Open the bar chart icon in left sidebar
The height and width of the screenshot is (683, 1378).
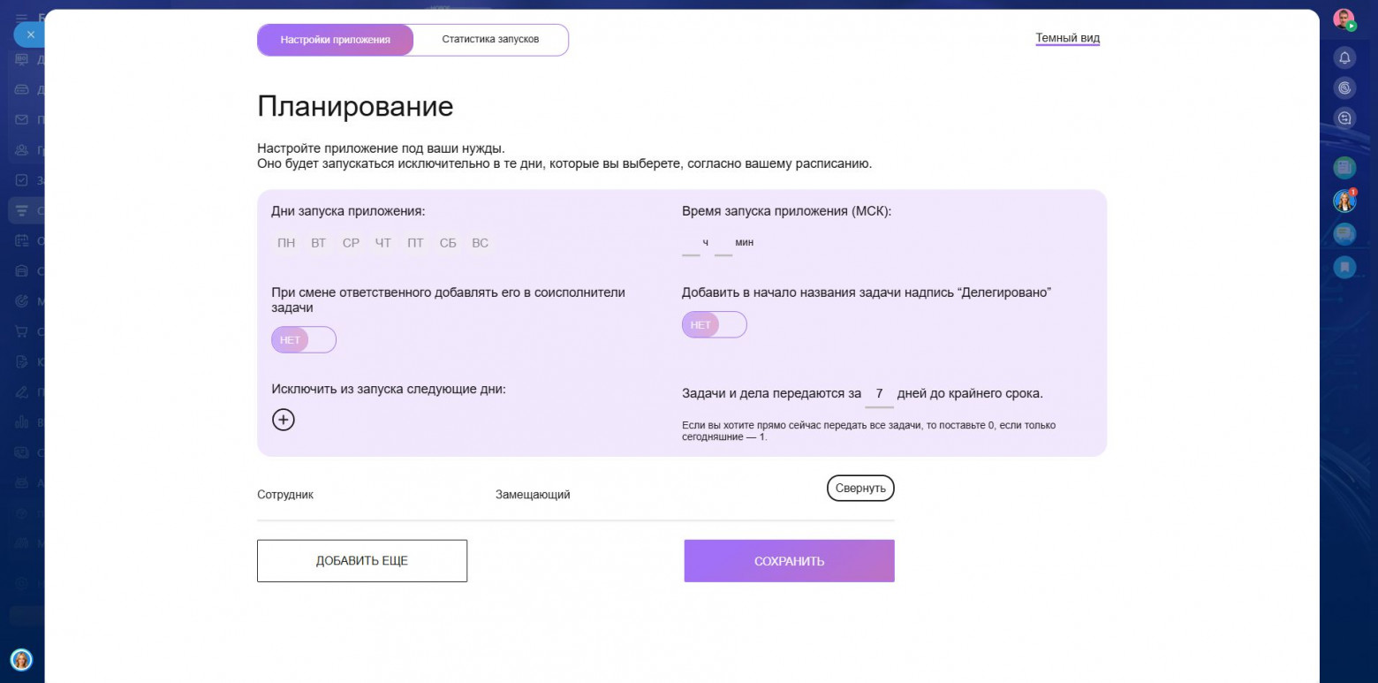point(21,422)
